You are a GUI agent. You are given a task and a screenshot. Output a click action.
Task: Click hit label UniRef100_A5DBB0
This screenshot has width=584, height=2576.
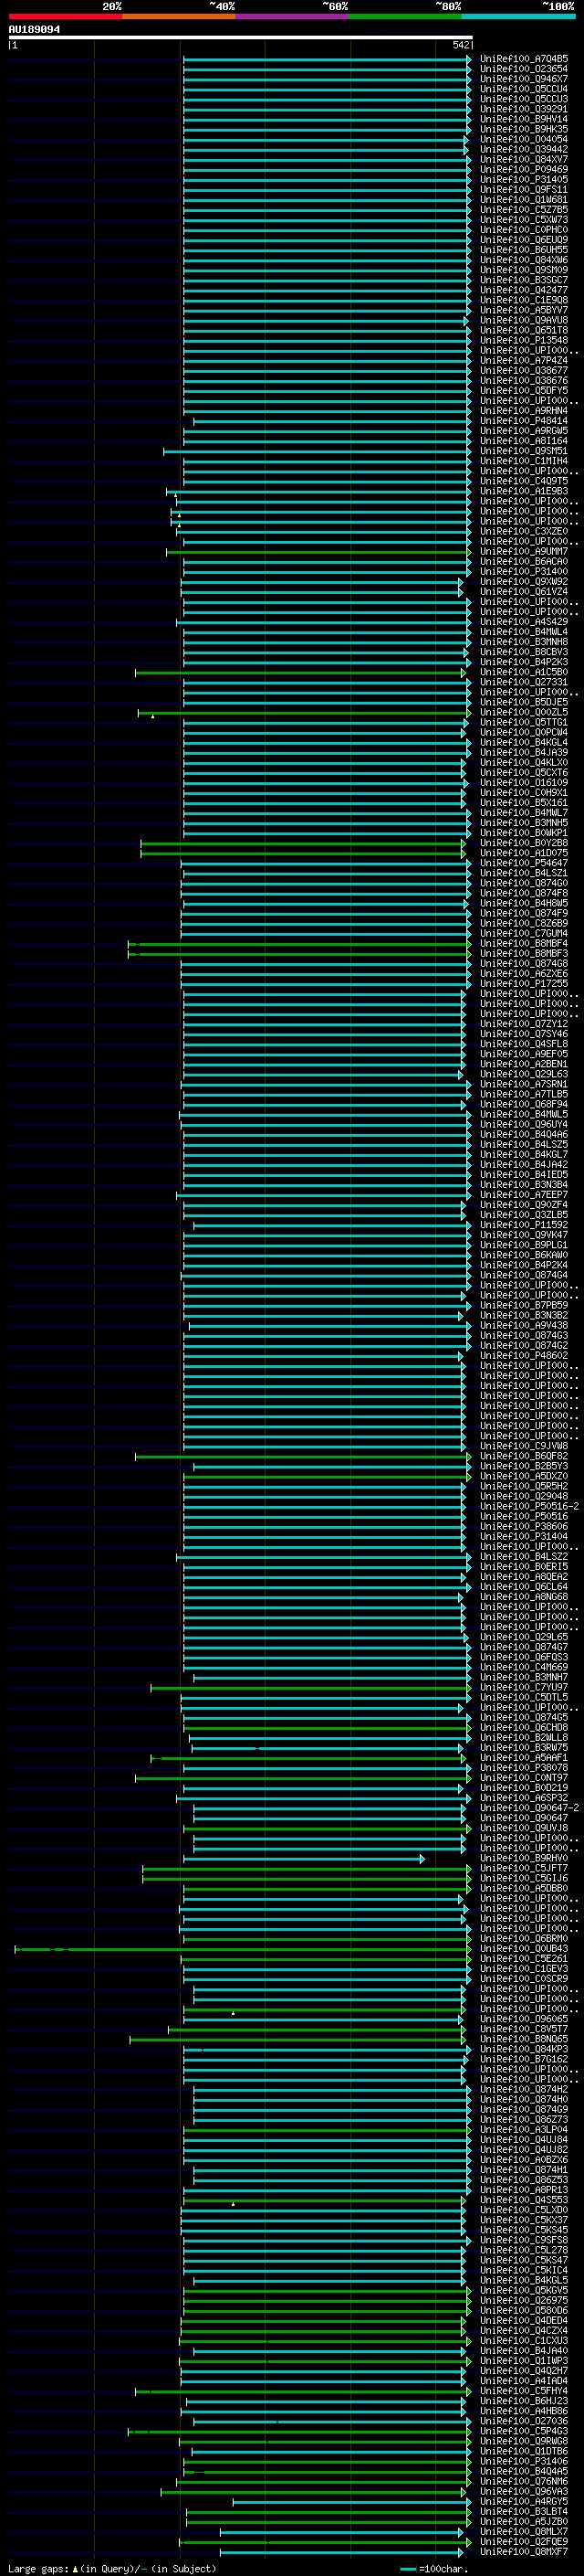pos(524,1889)
